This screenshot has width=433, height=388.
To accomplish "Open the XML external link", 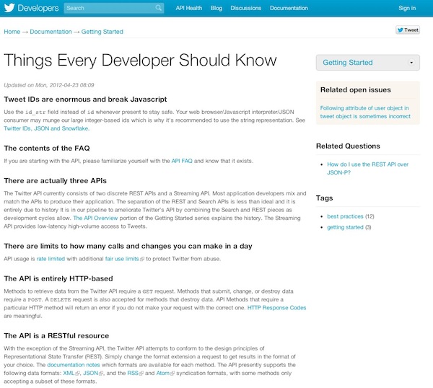I will click(69, 373).
